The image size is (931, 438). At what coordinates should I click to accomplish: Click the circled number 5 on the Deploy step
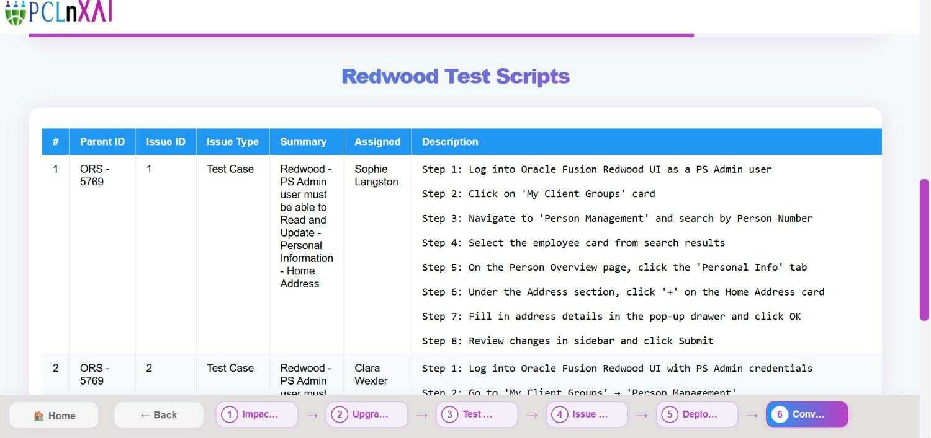coord(669,414)
